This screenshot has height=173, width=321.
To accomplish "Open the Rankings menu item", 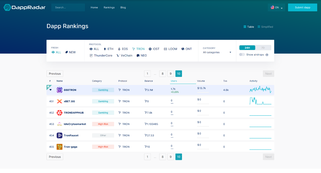I will (109, 8).
